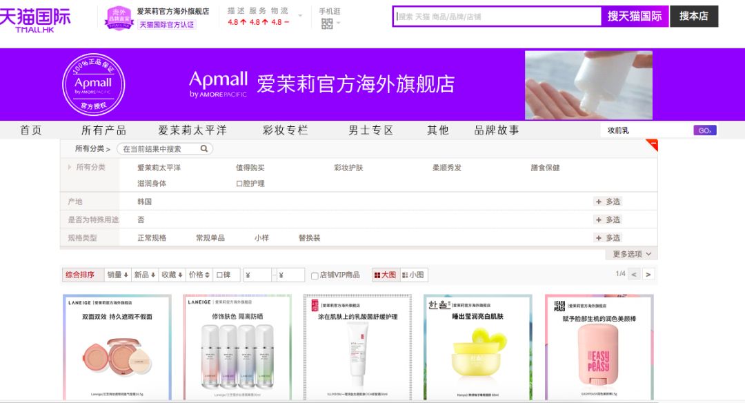Open the Easy Peasy color stick thumbnail
The height and width of the screenshot is (403, 745).
(599, 347)
